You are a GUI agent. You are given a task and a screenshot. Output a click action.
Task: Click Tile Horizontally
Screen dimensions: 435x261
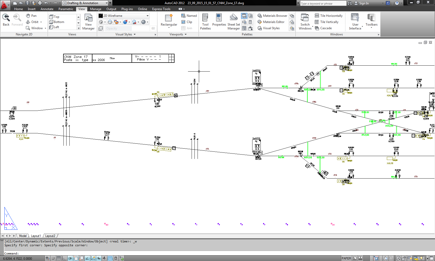[x=329, y=16]
